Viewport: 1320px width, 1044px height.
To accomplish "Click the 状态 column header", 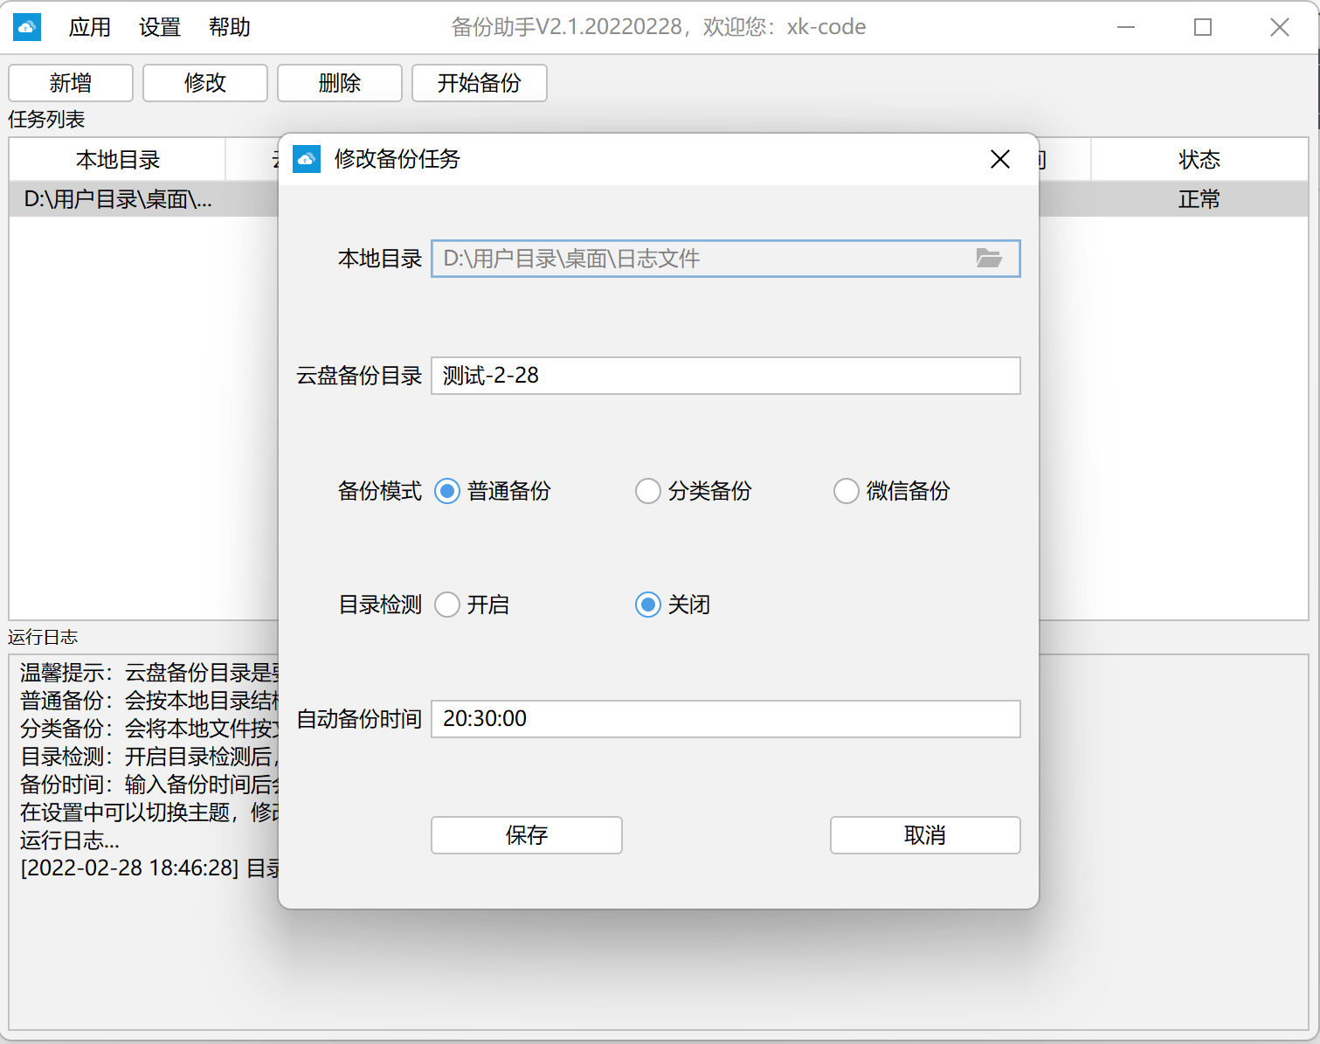I will (x=1199, y=160).
